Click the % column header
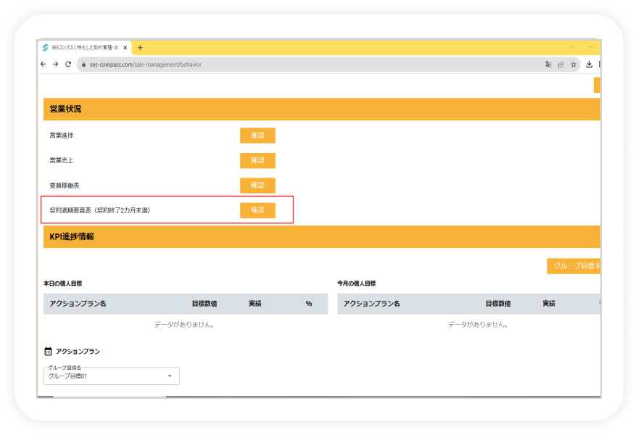Screen dimensions: 638x435 pos(309,304)
